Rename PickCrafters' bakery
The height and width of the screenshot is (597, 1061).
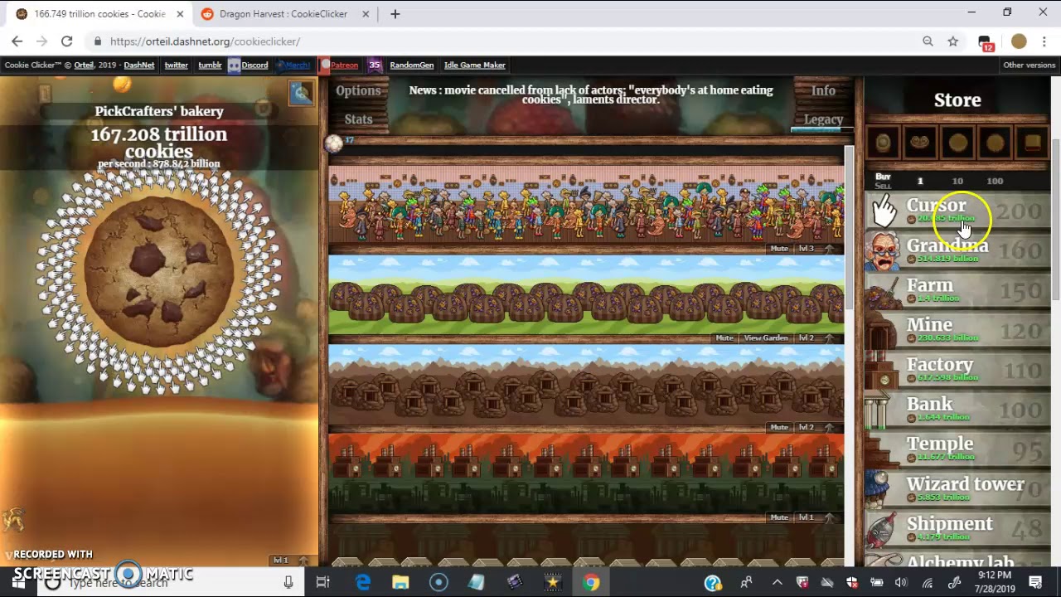click(159, 111)
